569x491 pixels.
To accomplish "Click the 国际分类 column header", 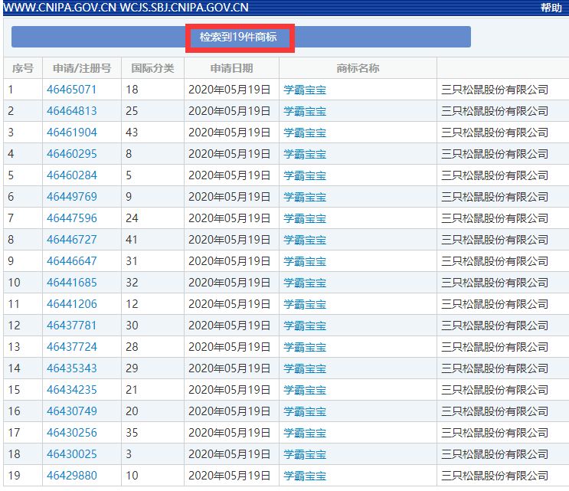I will 152,68.
